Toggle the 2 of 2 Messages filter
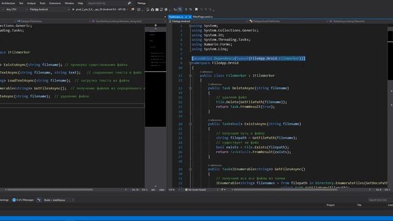Viewport: 393px width, 221px height. [23, 200]
